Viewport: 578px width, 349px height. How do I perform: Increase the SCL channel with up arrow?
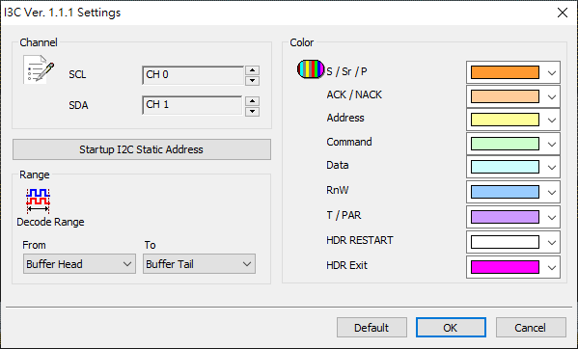coord(252,70)
